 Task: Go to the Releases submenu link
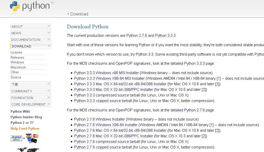(x=17, y=58)
